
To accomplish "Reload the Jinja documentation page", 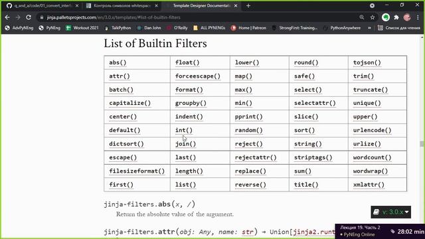I will 29,17.
